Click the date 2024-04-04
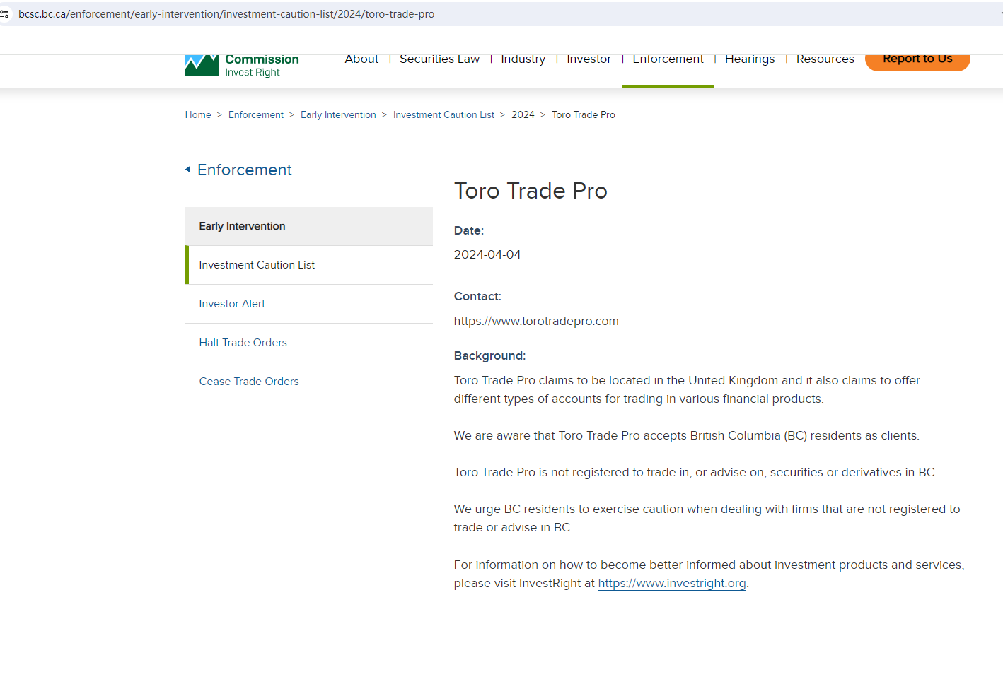Viewport: 1003px width, 696px height. pos(487,254)
